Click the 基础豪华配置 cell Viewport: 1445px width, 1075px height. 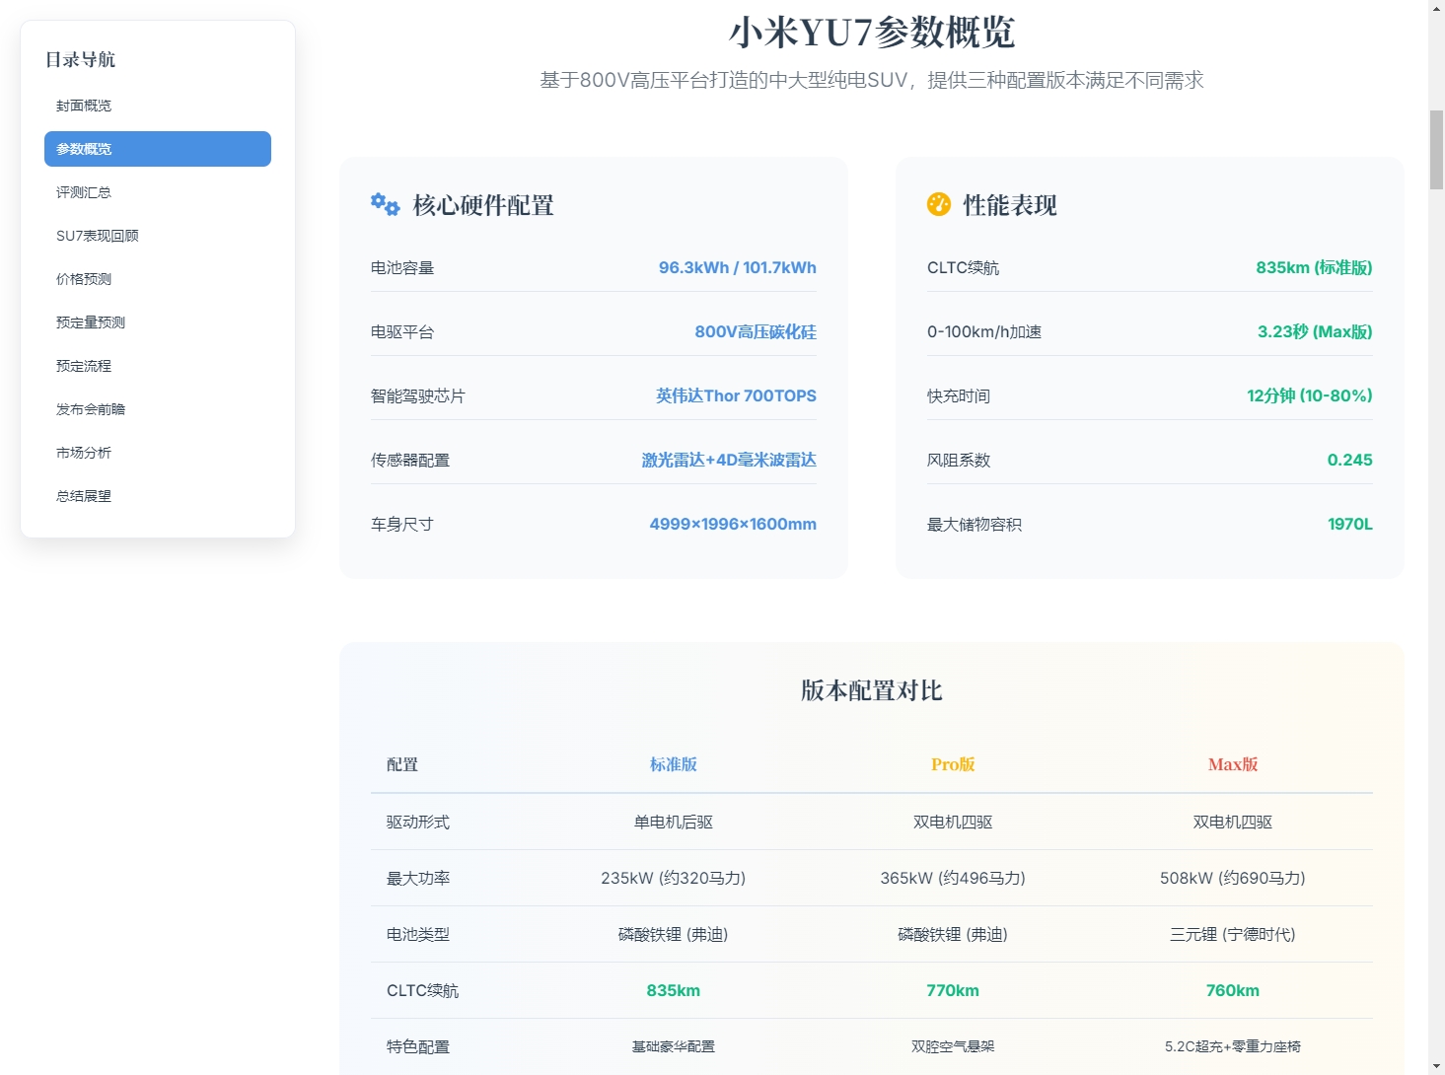(674, 1046)
